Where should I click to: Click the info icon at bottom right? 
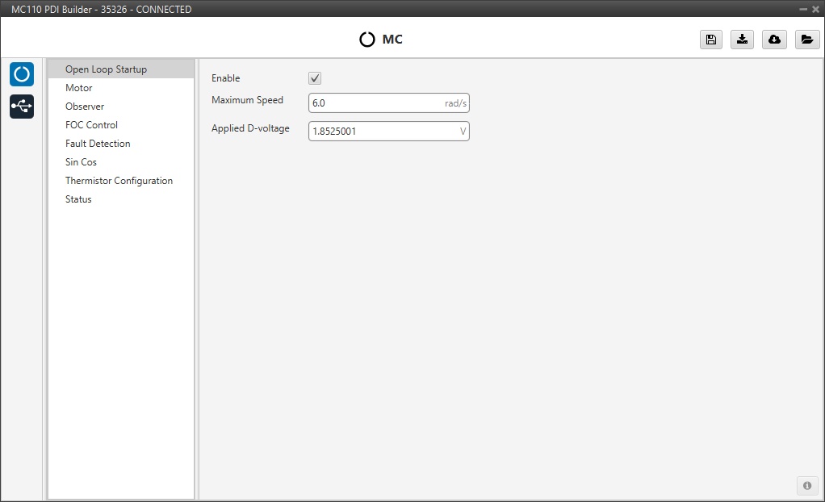click(806, 485)
